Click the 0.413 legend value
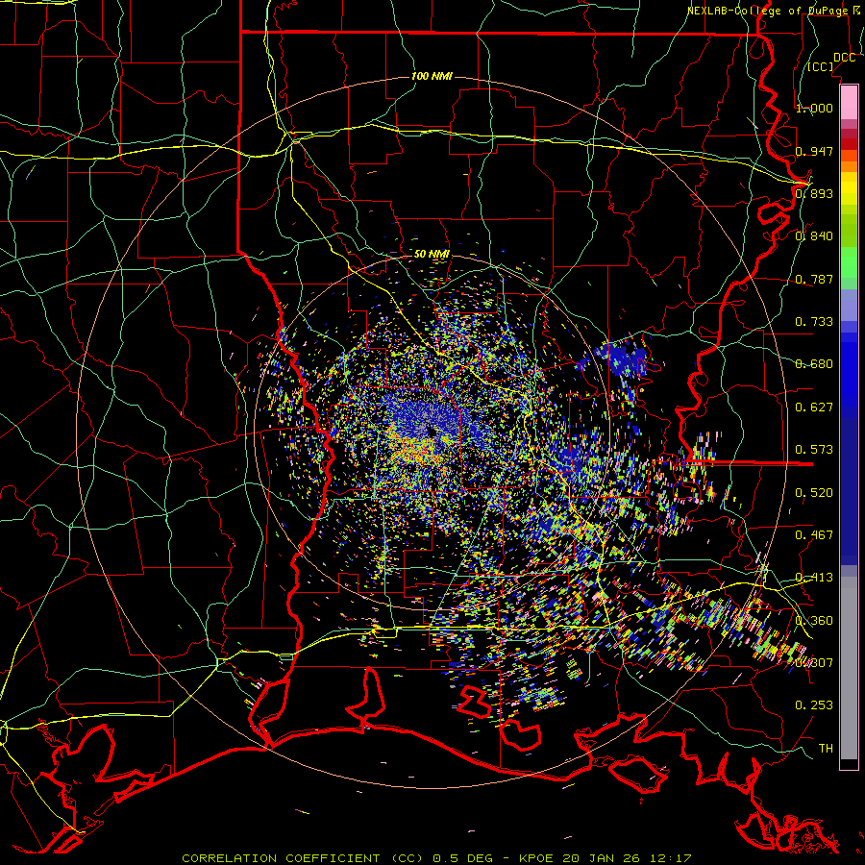The image size is (865, 865). click(x=814, y=577)
